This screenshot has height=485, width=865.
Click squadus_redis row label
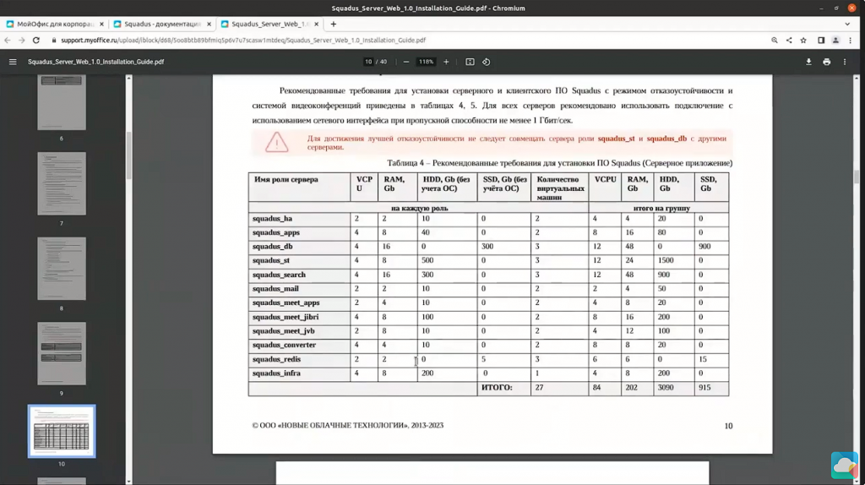(x=276, y=359)
